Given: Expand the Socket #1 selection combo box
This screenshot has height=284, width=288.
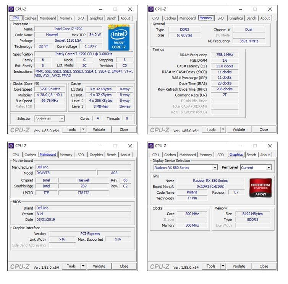Looking at the screenshot, I should tap(62, 119).
